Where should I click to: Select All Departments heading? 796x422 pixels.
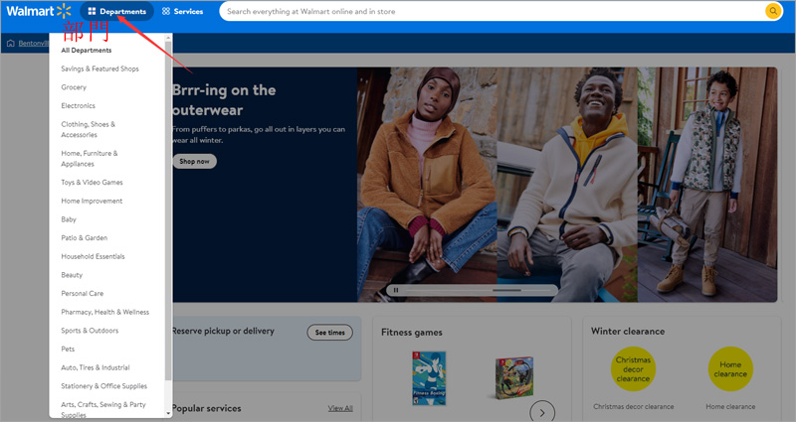(x=87, y=51)
